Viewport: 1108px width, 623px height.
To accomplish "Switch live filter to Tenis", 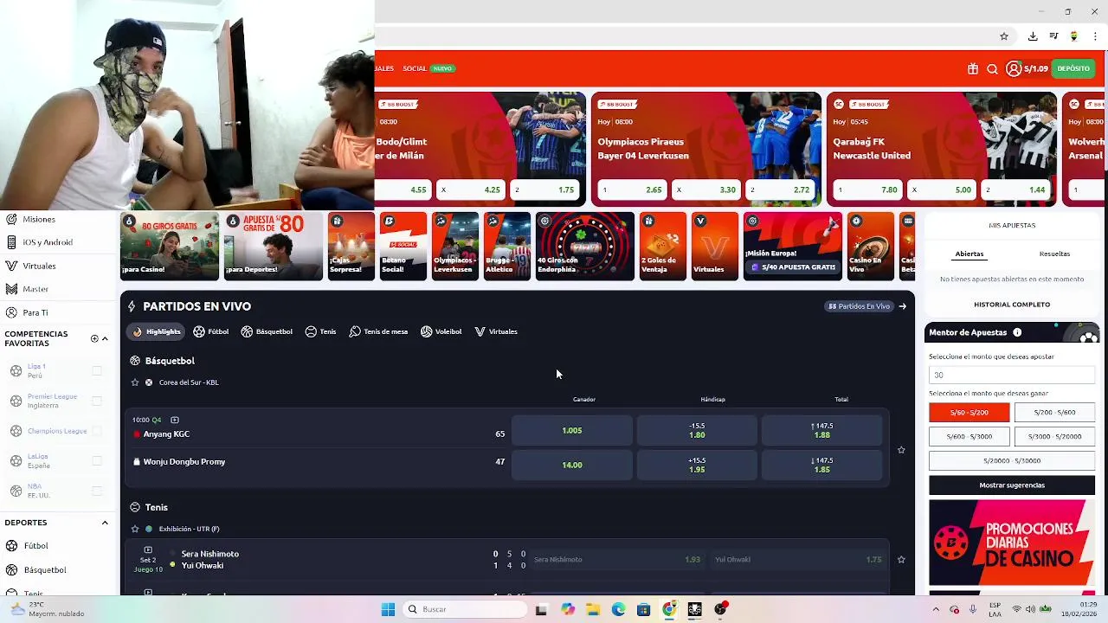I will [321, 331].
